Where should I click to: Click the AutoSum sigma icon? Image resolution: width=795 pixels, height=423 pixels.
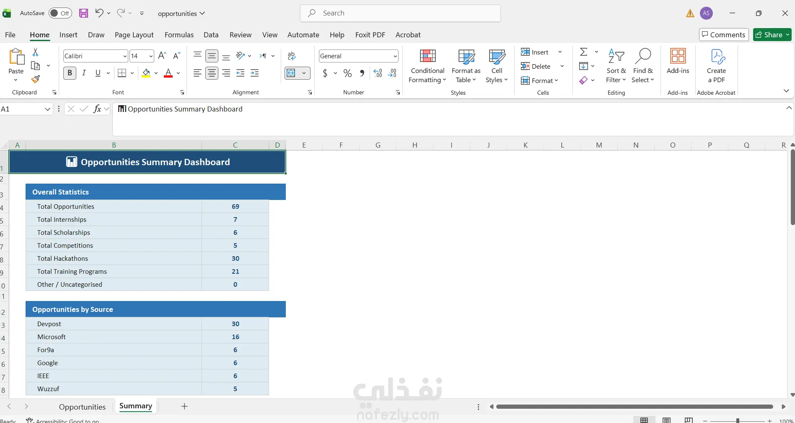pos(583,52)
